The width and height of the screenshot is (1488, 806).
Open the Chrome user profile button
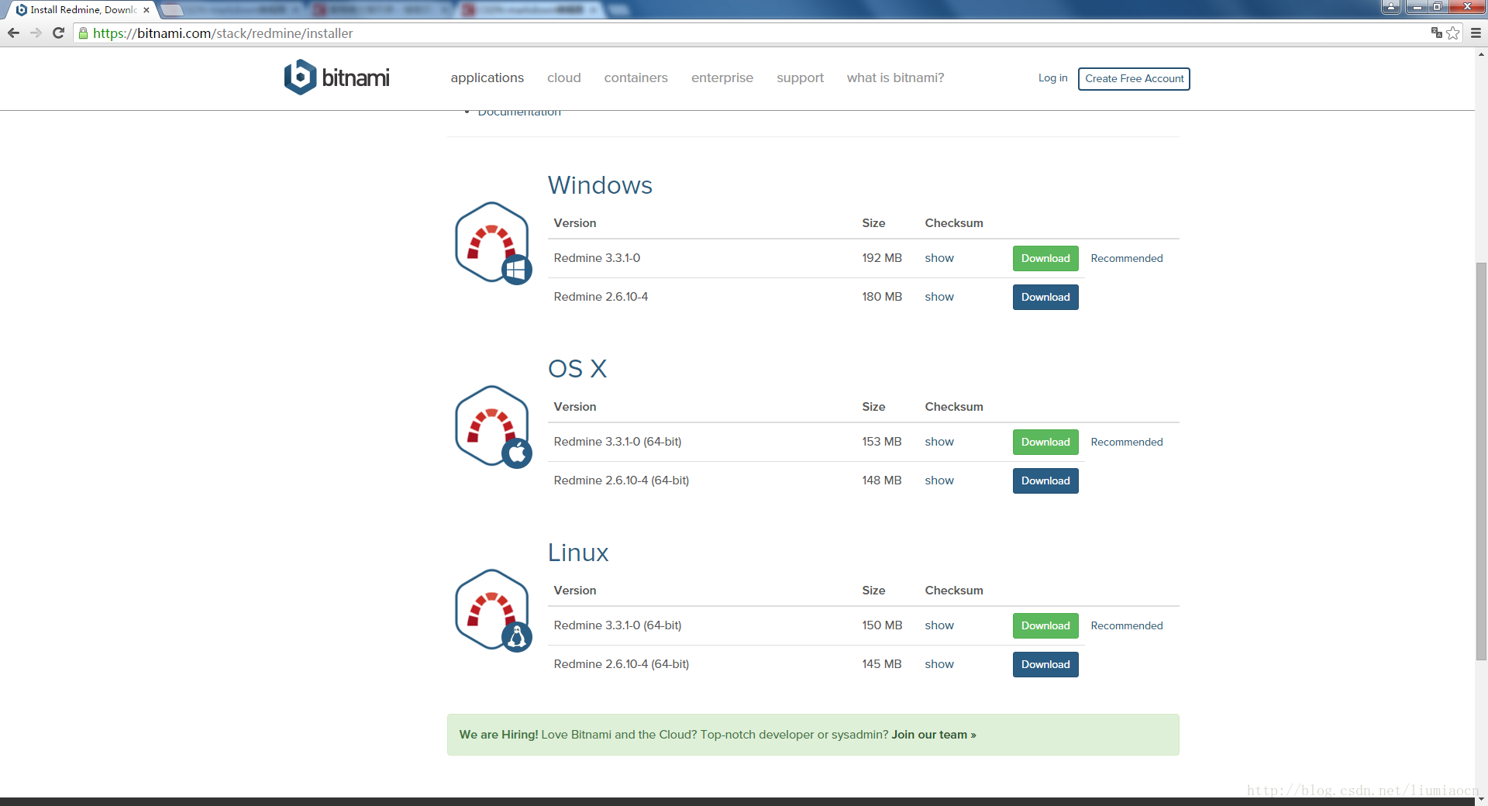(1391, 7)
